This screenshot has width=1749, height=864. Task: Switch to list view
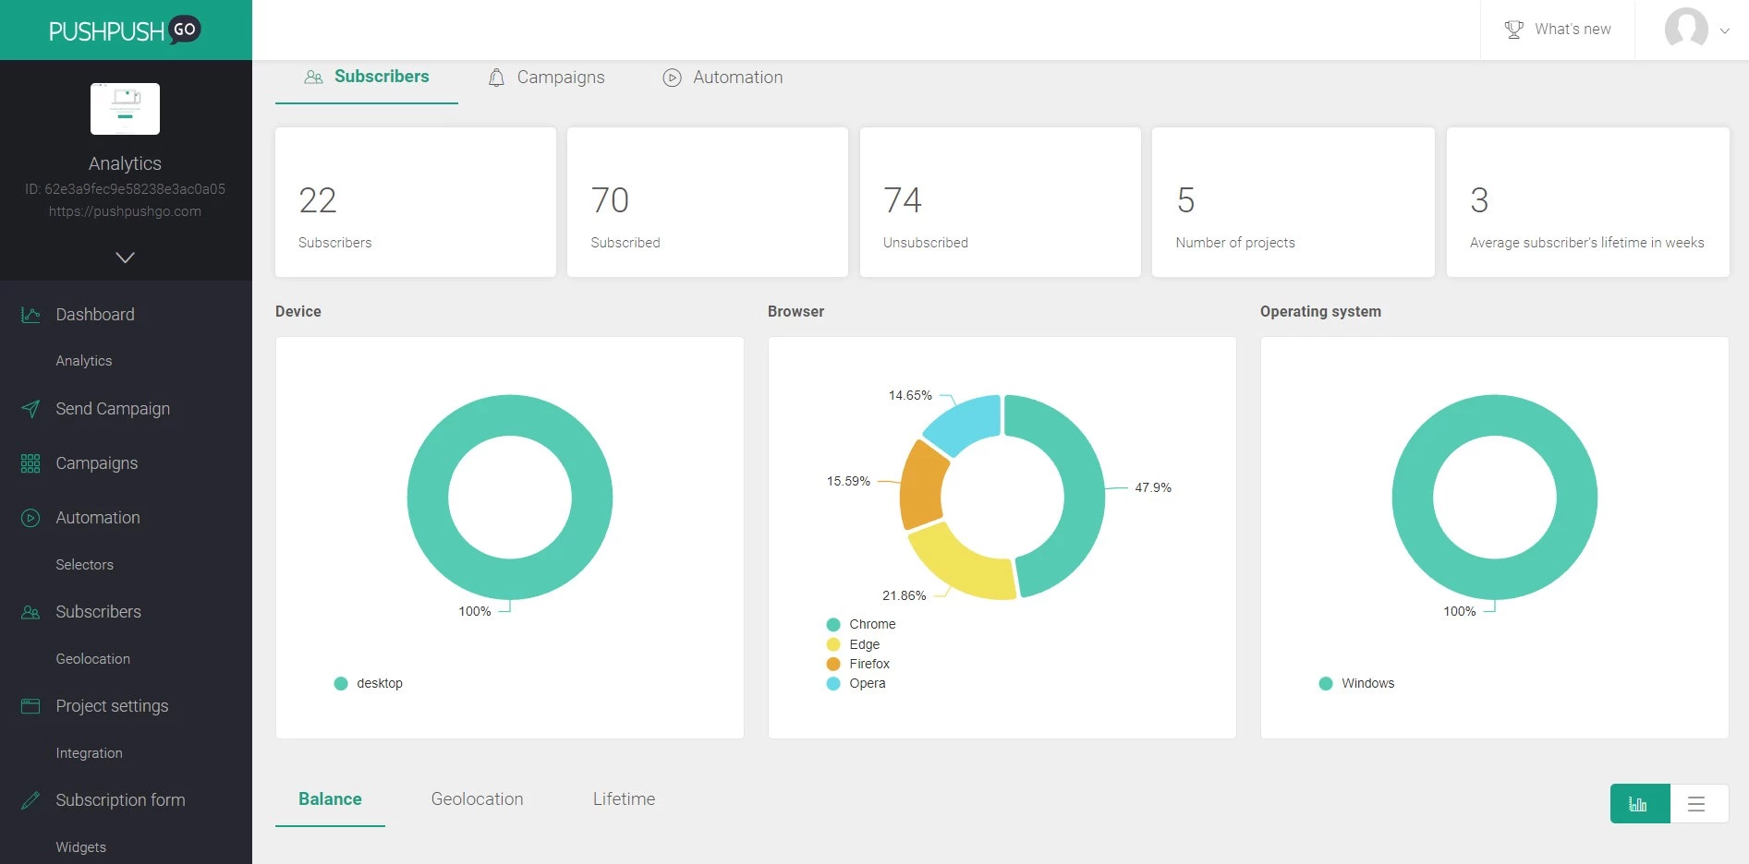pos(1697,804)
